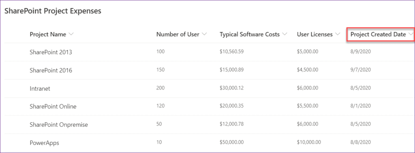Open the SharePoint 2013 project item
Screen dimensions: 415x153
click(x=51, y=52)
